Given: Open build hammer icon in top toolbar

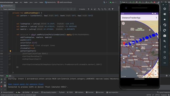Looking at the screenshot, I should [x=104, y=2].
